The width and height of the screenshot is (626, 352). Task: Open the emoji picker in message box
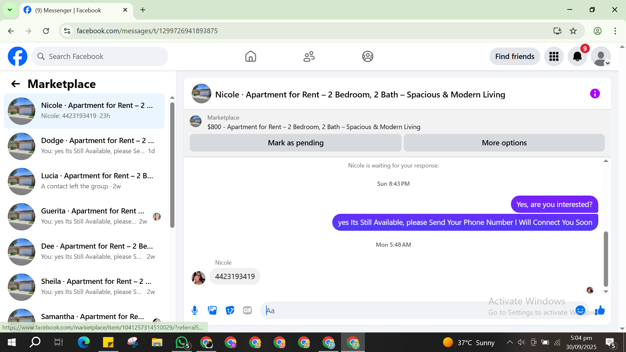[580, 310]
